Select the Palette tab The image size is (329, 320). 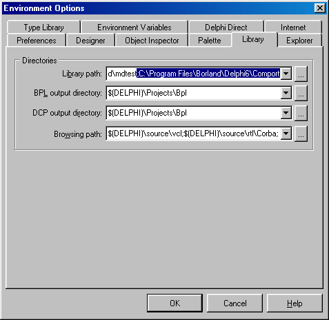point(210,41)
